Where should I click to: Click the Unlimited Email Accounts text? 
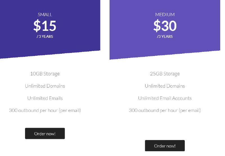click(x=165, y=98)
